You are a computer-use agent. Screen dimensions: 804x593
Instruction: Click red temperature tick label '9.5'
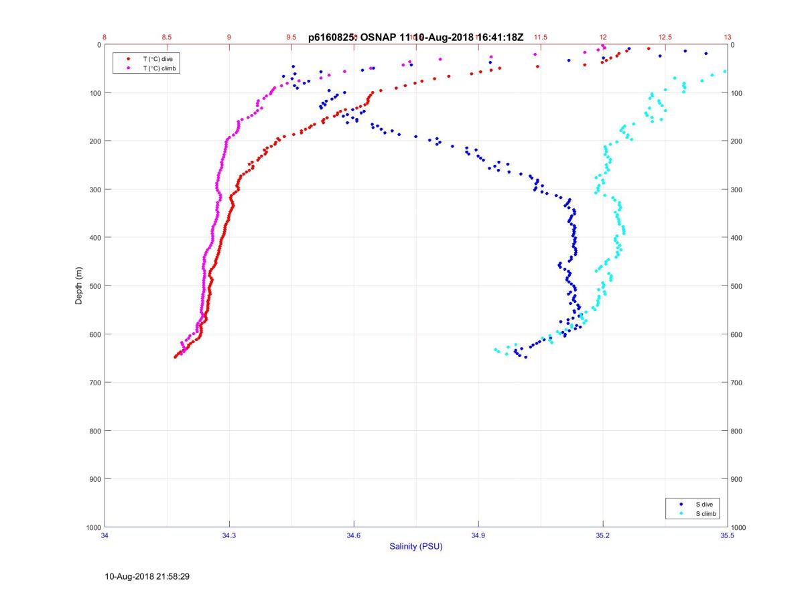[x=291, y=38]
